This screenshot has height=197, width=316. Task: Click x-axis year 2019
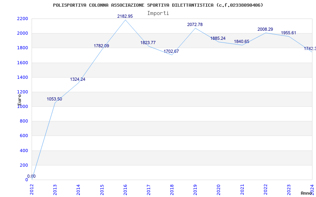195,190
